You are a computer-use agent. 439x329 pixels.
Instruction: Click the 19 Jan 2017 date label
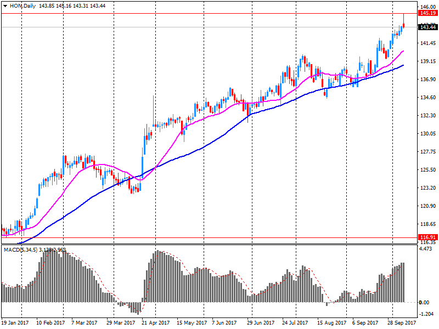(x=15, y=322)
